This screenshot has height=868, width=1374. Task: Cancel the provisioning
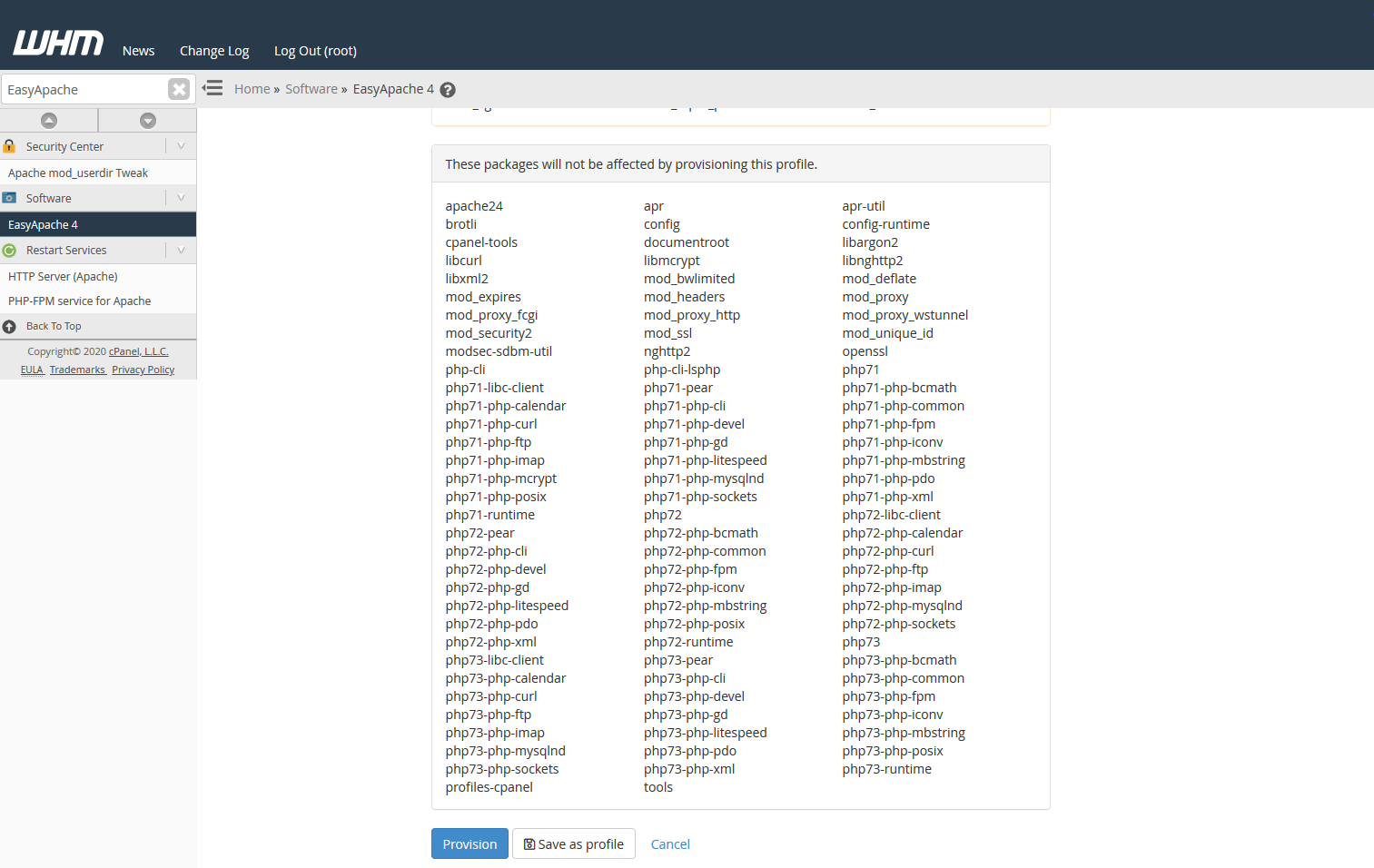670,844
